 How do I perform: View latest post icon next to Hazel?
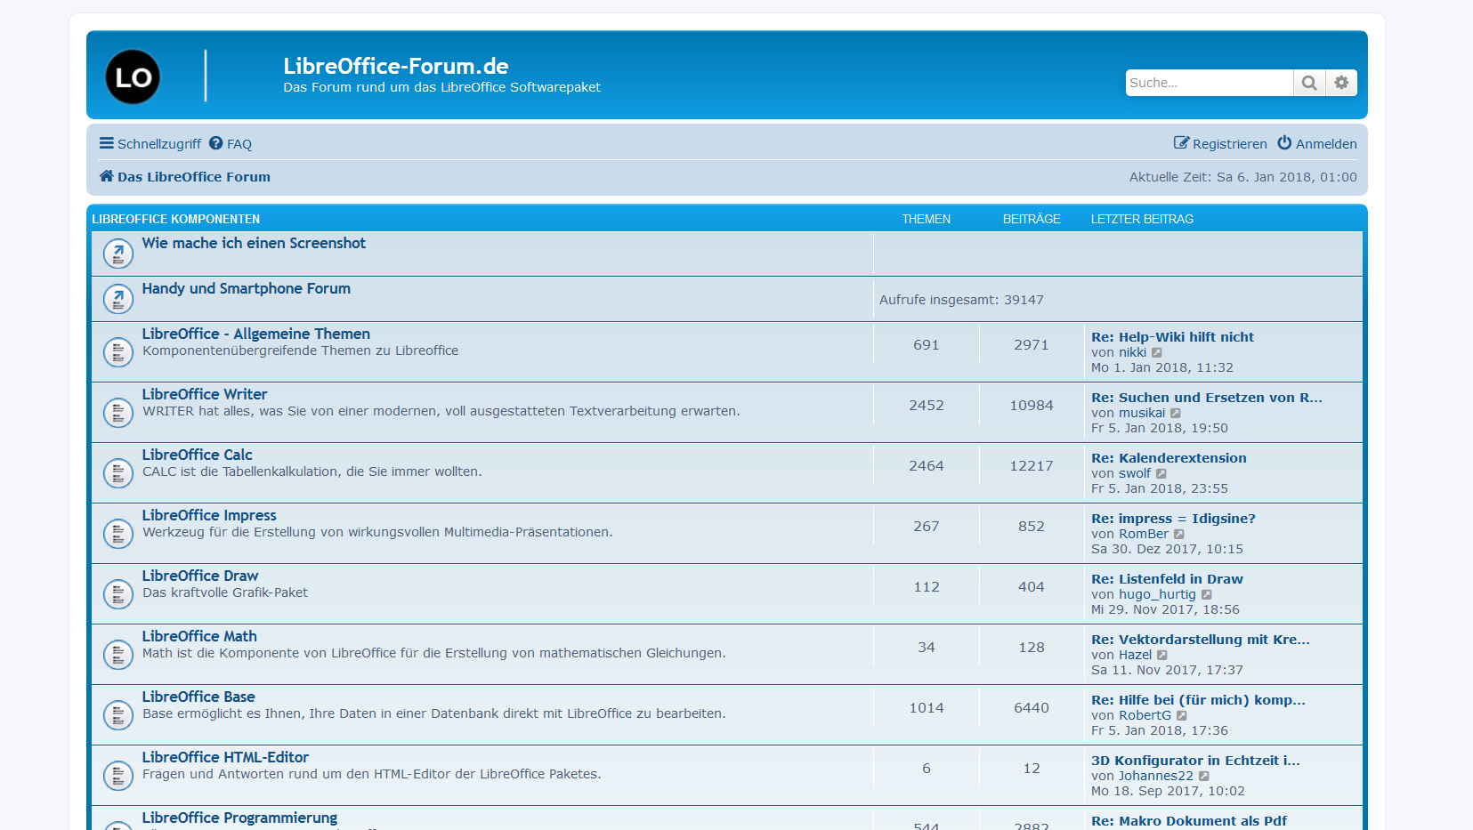tap(1162, 656)
